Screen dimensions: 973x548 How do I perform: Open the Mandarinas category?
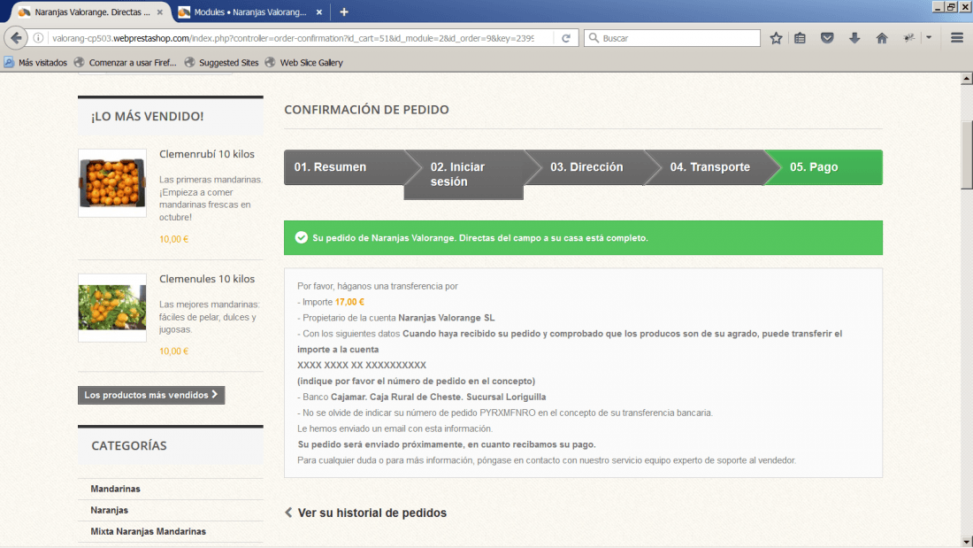pos(115,489)
